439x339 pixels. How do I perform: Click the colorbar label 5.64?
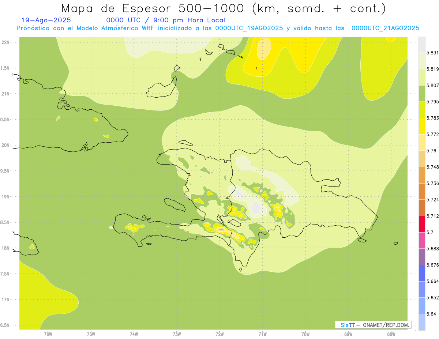click(x=431, y=314)
